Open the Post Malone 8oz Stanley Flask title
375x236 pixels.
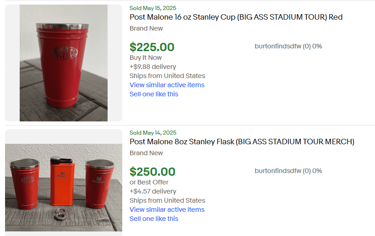(x=242, y=142)
